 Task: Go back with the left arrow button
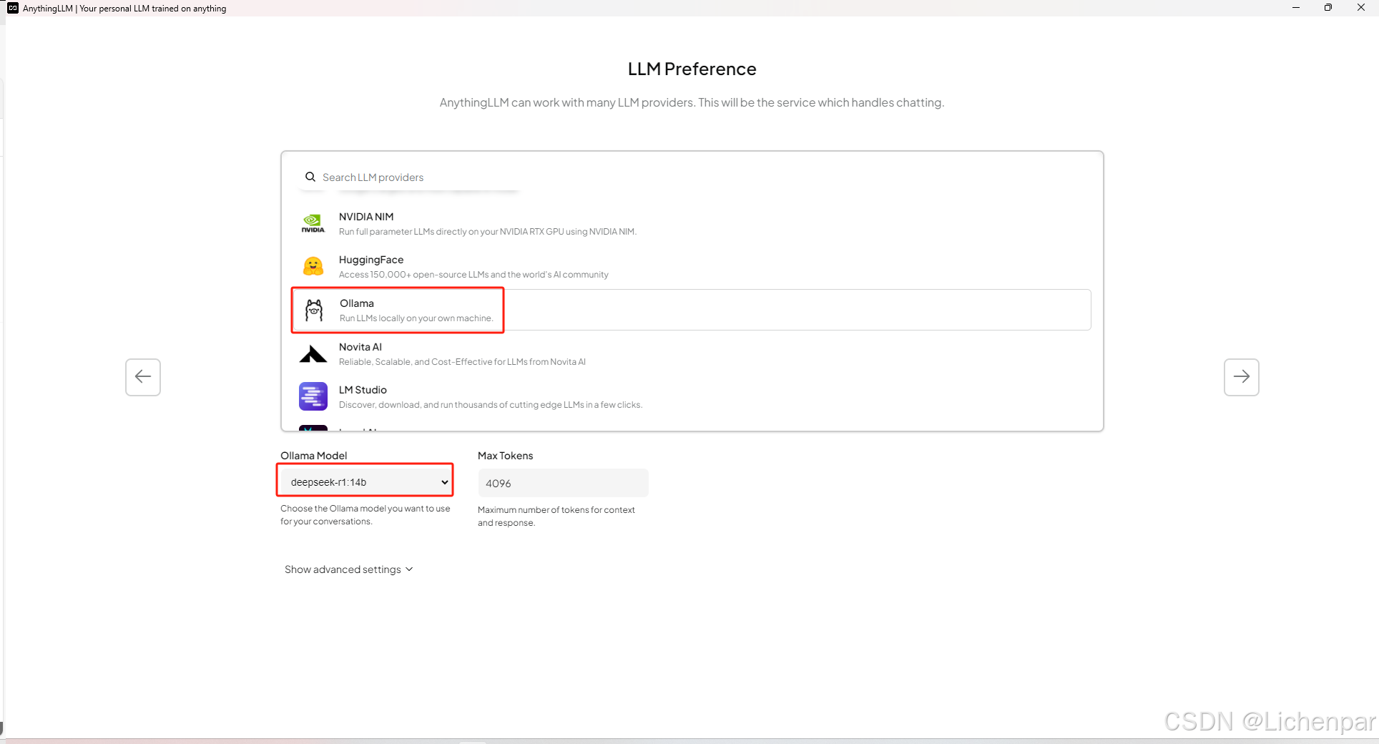point(143,377)
